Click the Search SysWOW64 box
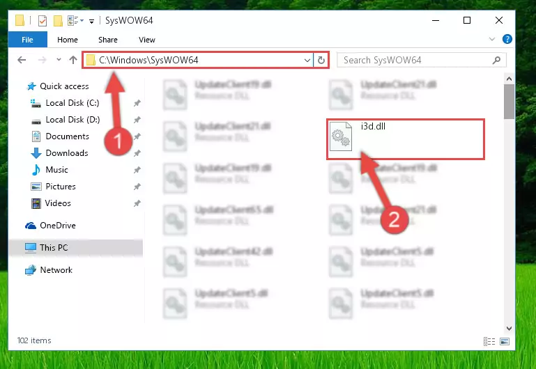 [421, 61]
